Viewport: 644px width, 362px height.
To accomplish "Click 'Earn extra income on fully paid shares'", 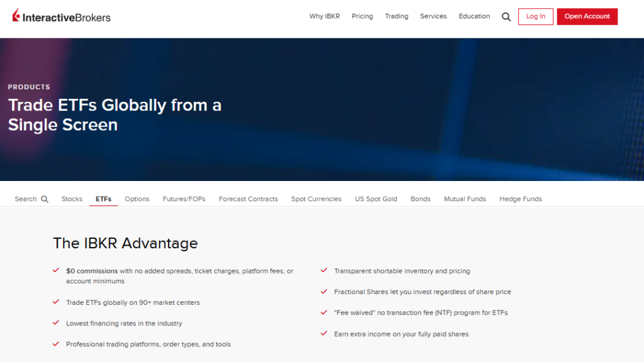I will [x=401, y=334].
